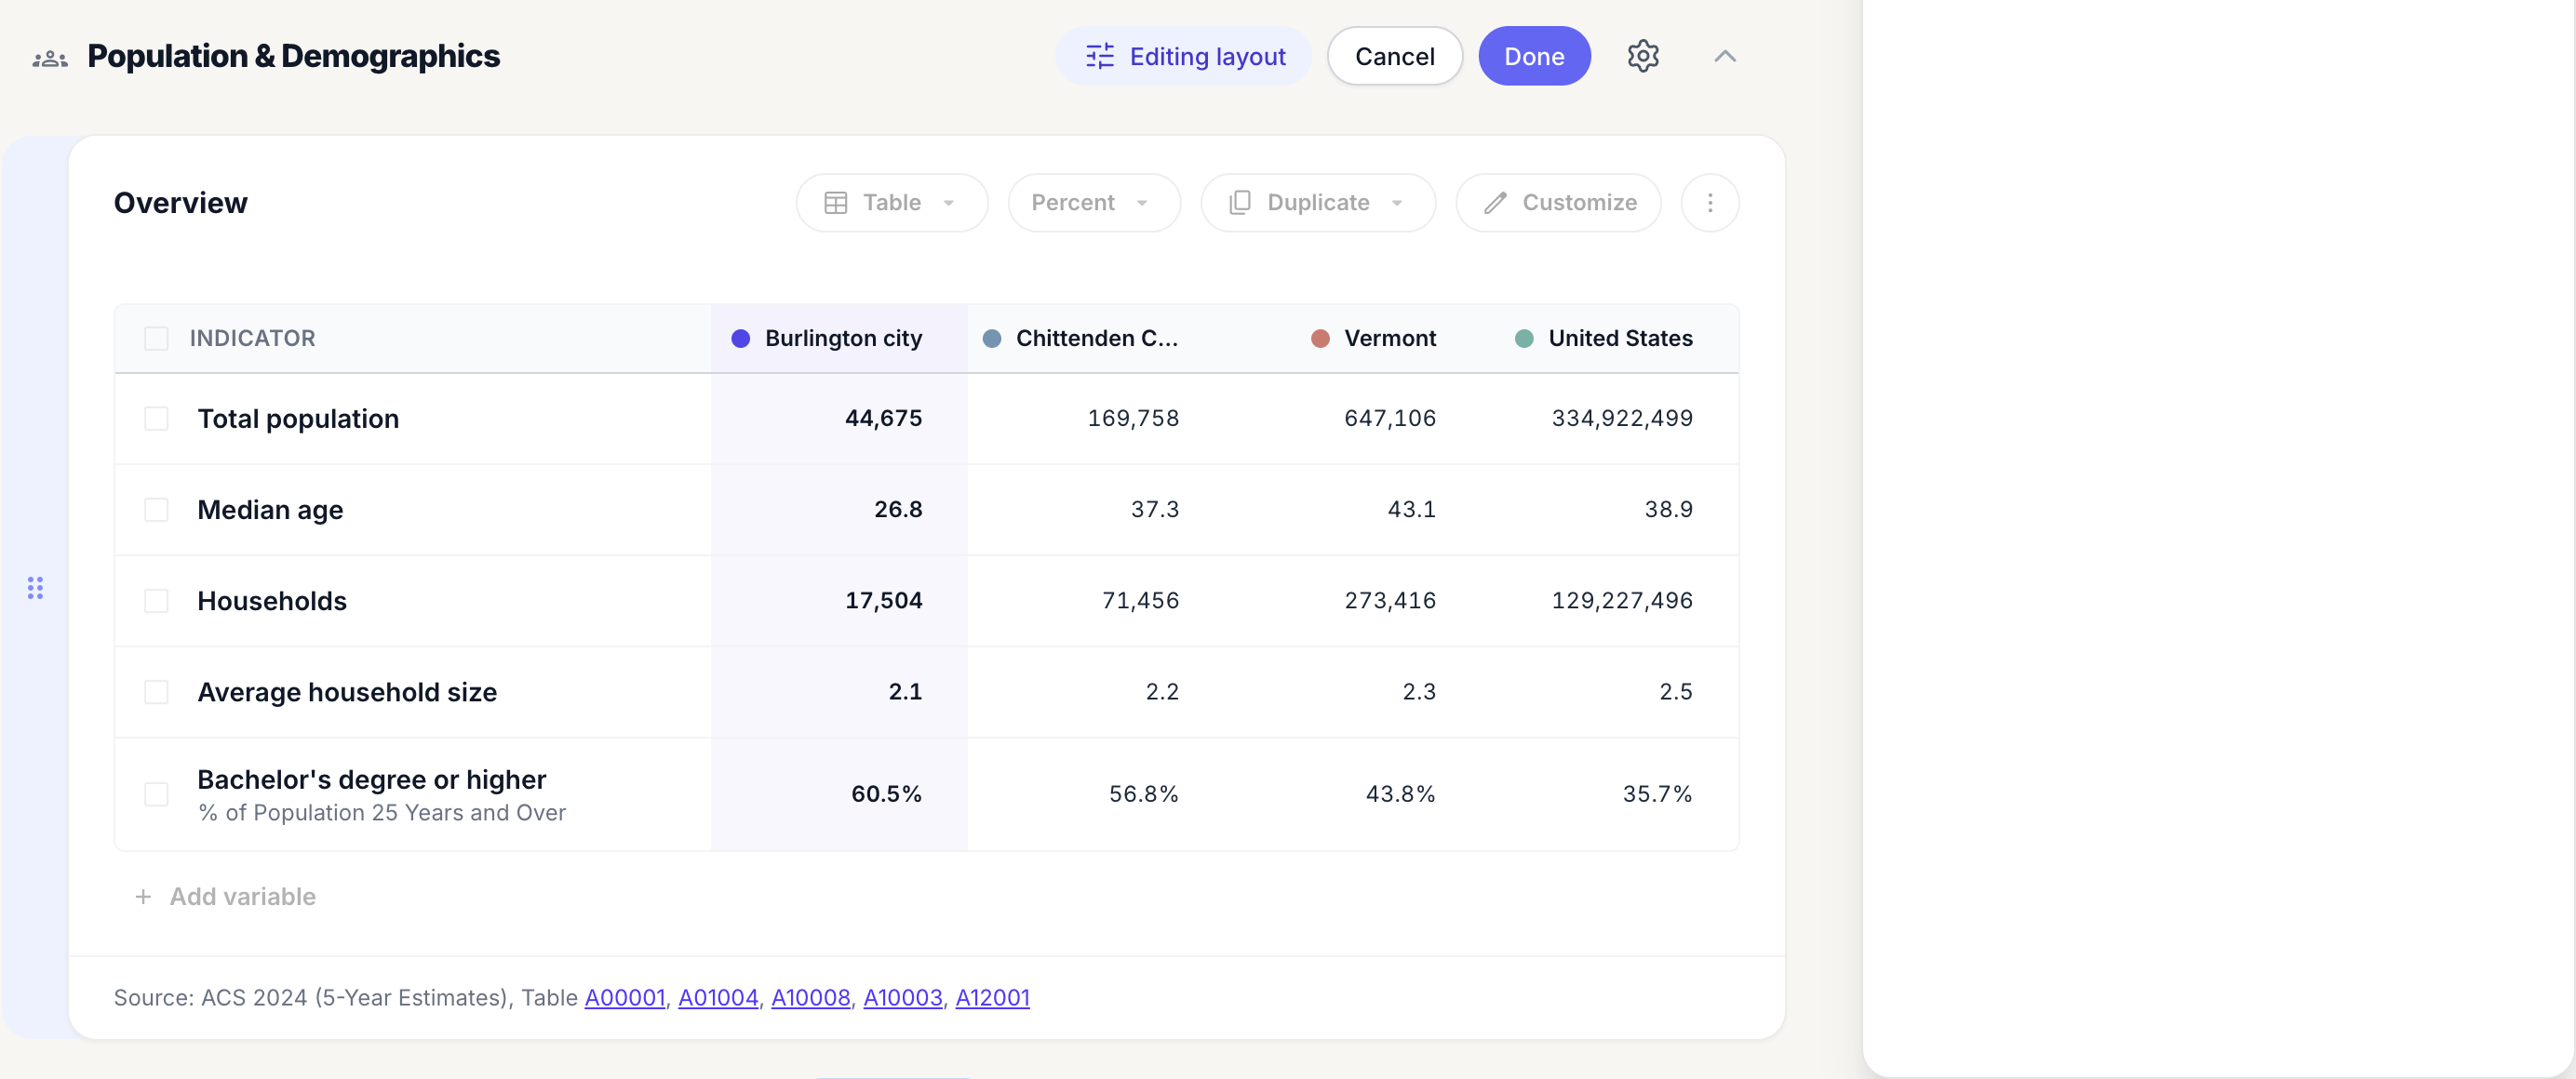Click the value 334,922,499
The height and width of the screenshot is (1079, 2576).
pyautogui.click(x=1621, y=419)
